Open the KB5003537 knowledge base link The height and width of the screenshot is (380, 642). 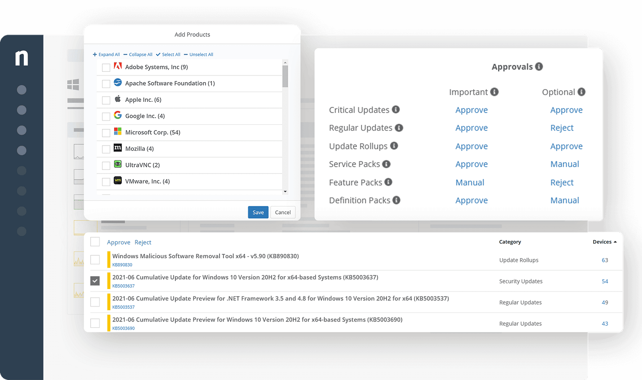123,307
